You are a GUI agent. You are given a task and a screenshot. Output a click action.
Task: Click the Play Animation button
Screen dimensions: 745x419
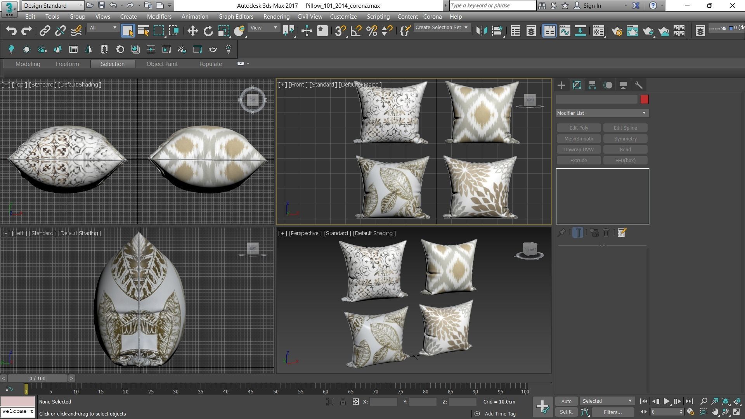tap(666, 401)
